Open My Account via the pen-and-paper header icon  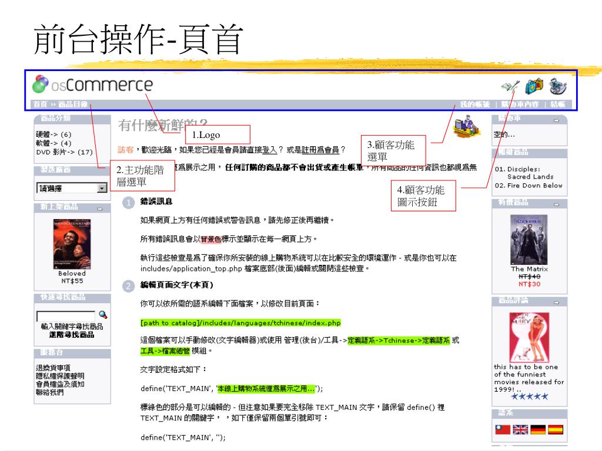[x=511, y=86]
